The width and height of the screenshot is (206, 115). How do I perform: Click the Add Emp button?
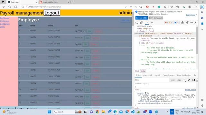pyautogui.click(x=125, y=20)
